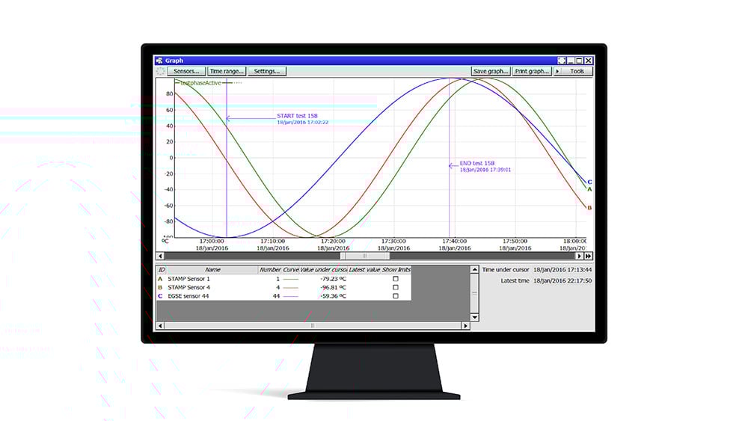The height and width of the screenshot is (421, 748).
Task: Click the horizontal timeline scrollbar thumb
Action: click(365, 256)
